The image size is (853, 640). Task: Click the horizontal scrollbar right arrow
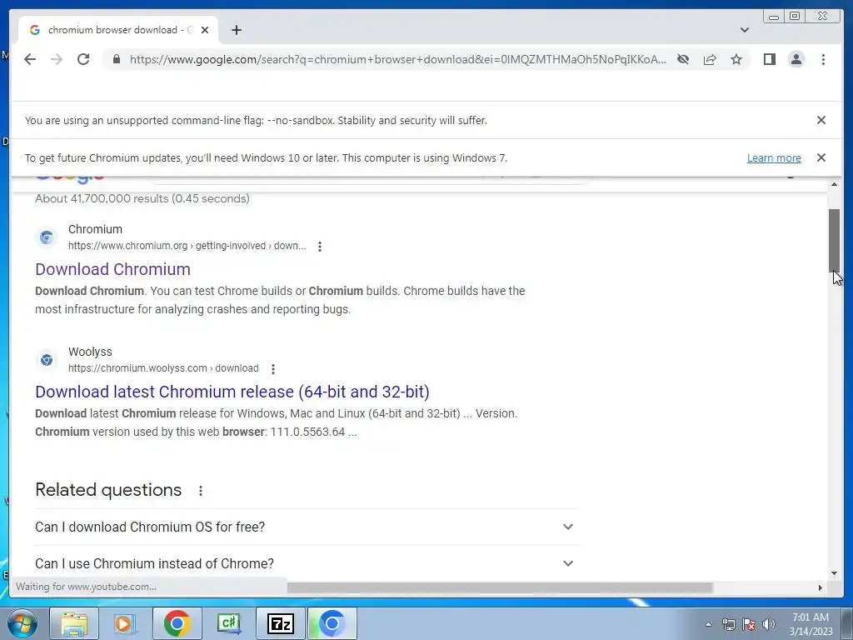[821, 587]
